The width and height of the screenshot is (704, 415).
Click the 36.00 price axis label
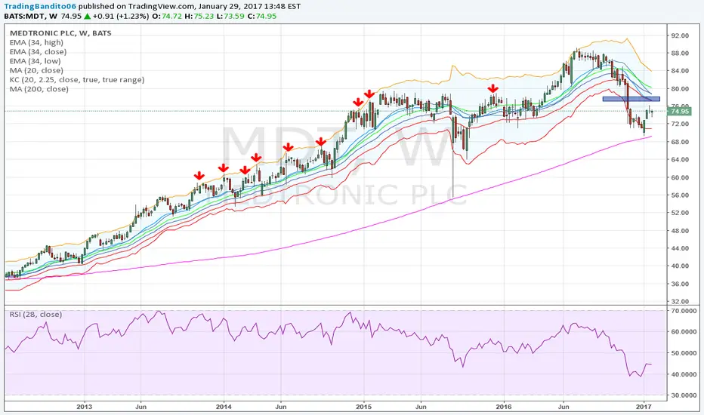point(680,284)
